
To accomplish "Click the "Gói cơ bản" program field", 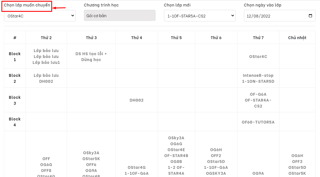I will pos(119,16).
